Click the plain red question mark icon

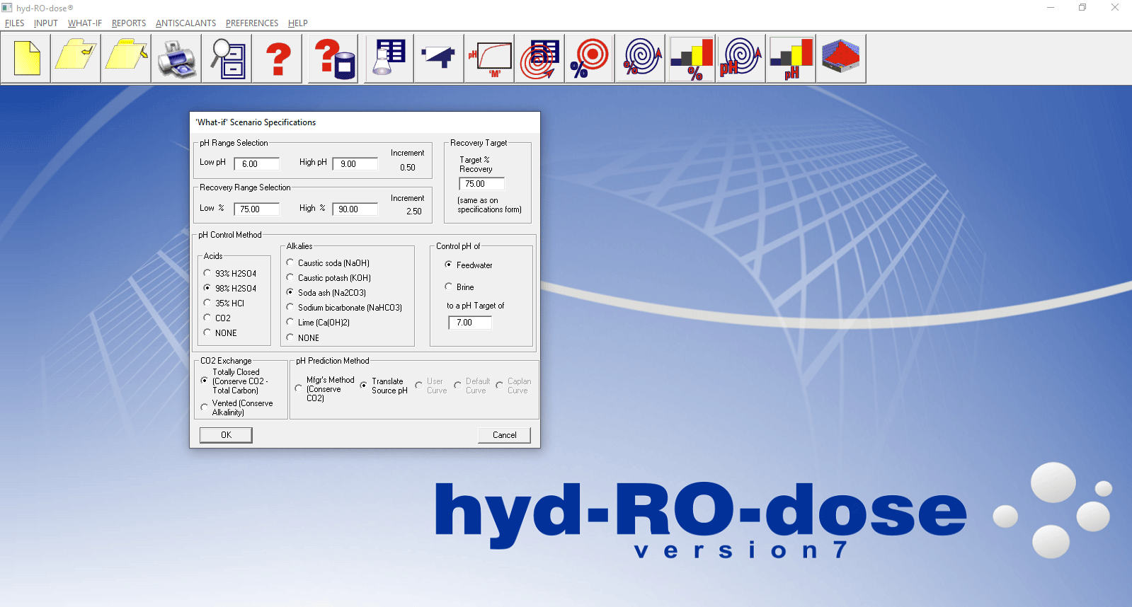[278, 58]
